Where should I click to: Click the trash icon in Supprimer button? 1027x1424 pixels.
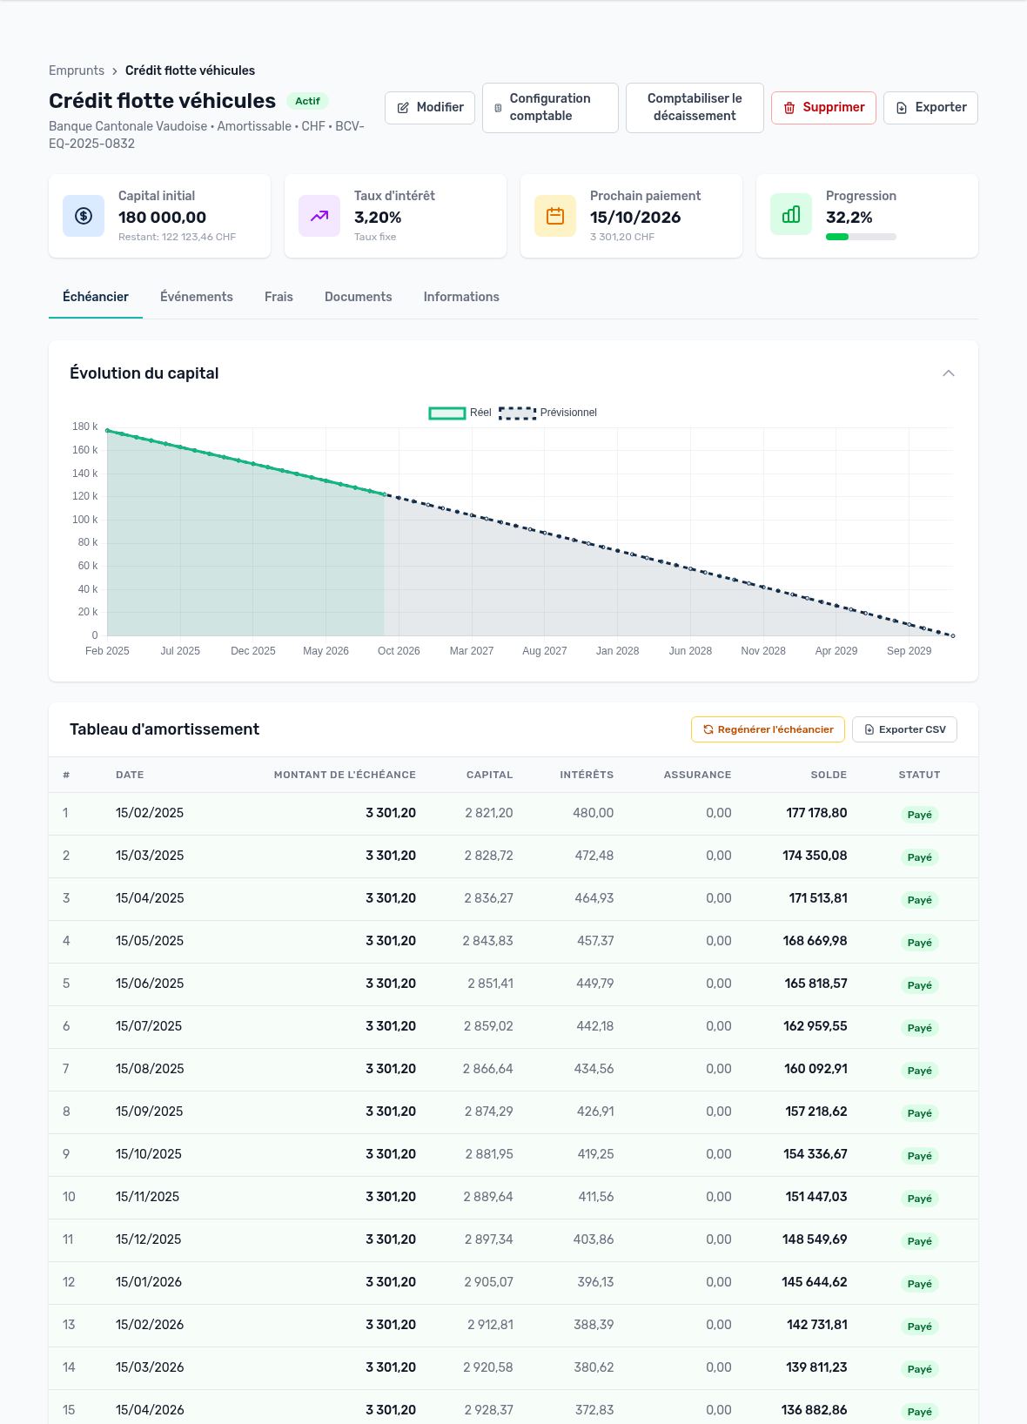pos(789,108)
